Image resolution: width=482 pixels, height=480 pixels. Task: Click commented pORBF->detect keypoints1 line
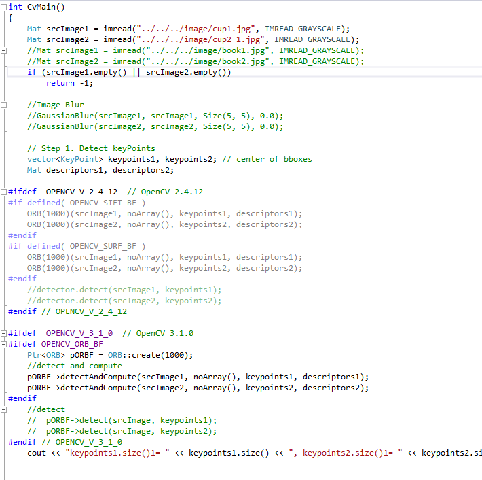tap(122, 420)
